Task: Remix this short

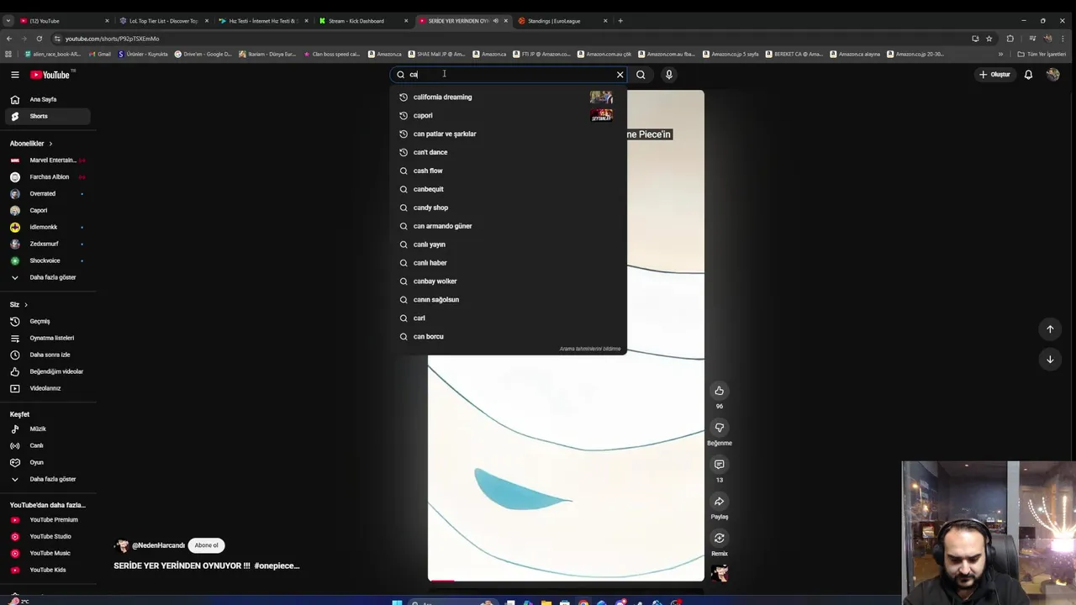Action: click(x=720, y=539)
